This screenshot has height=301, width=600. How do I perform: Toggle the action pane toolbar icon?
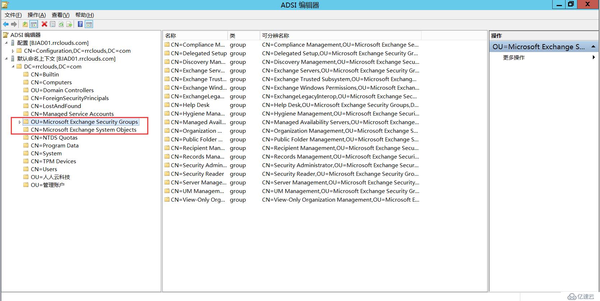[89, 24]
